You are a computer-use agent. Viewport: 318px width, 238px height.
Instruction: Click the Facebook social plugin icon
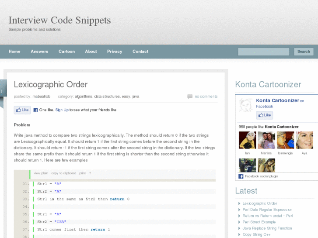[241, 176]
